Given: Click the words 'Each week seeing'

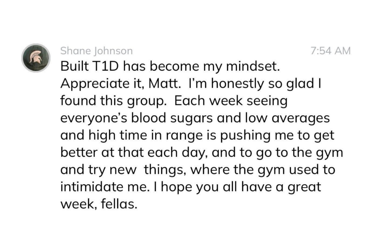Looking at the screenshot, I should [231, 101].
